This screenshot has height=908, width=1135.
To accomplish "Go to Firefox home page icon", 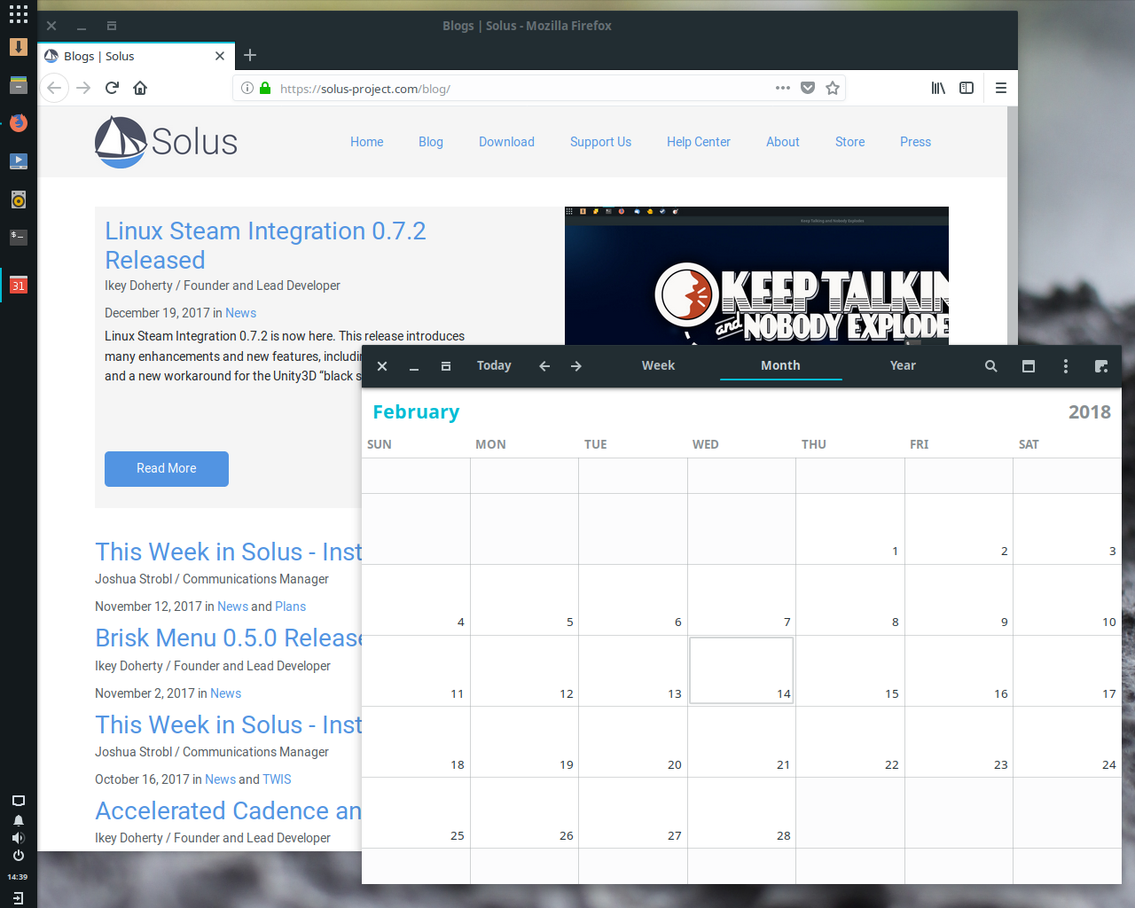I will pos(140,88).
